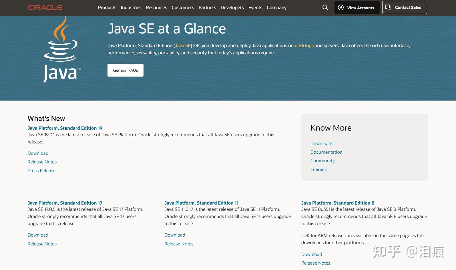Screen dimensions: 456x270
Task: Open the Products menu
Action: [x=107, y=8]
